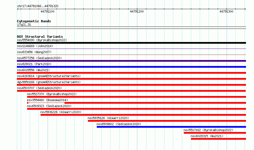
Task: Click the nsv6577256 (Sedlazeck2020) label
Action: pyautogui.click(x=39, y=58)
